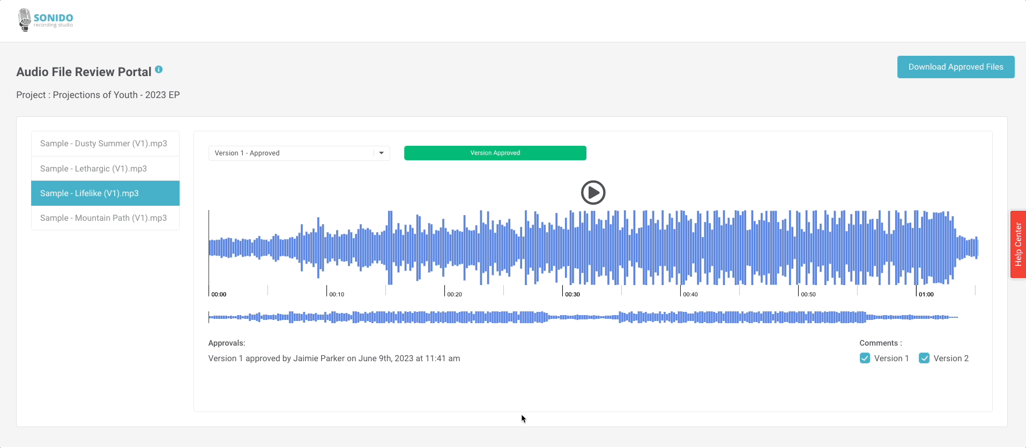
Task: Open the Help Center side tab
Action: [1017, 244]
